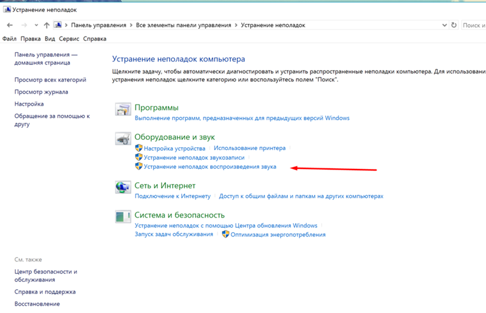Screen dimensions: 486x313
Task: Open the Оборудование и звук heading
Action: click(174, 137)
